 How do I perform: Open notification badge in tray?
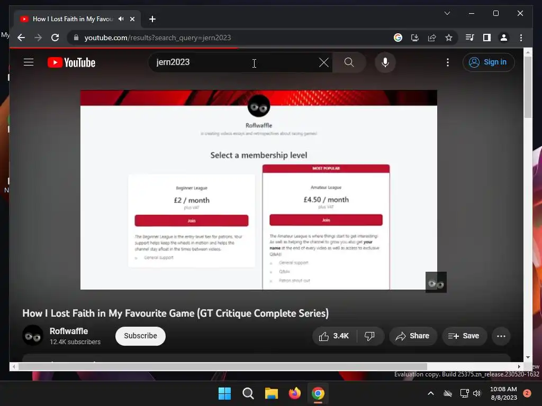point(527,393)
